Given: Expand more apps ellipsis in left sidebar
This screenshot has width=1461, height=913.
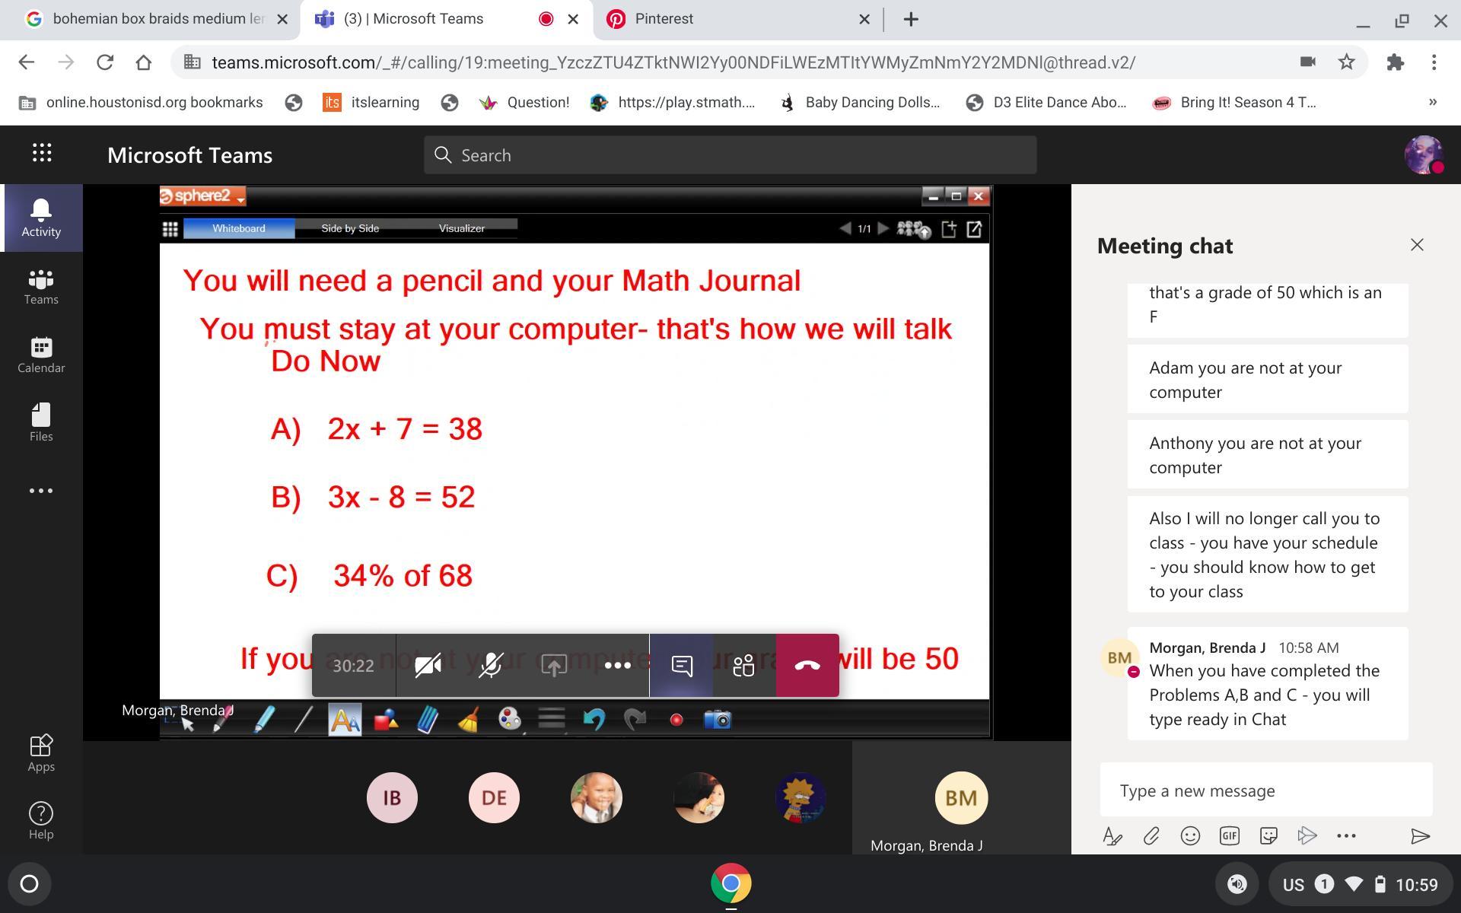Looking at the screenshot, I should 41,491.
